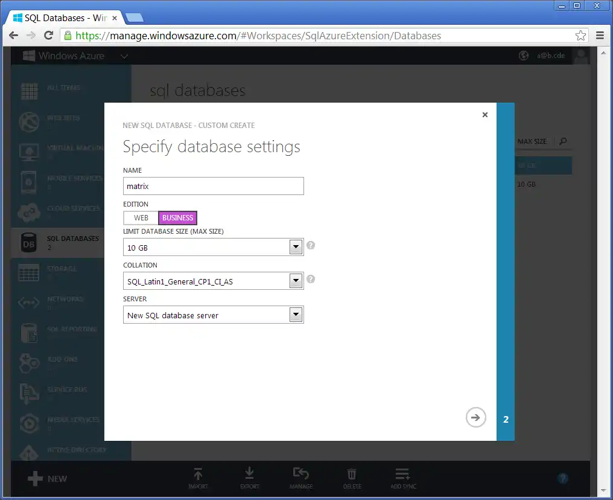The image size is (613, 500).
Task: Open the blue help icon in bottom bar
Action: pos(562,478)
